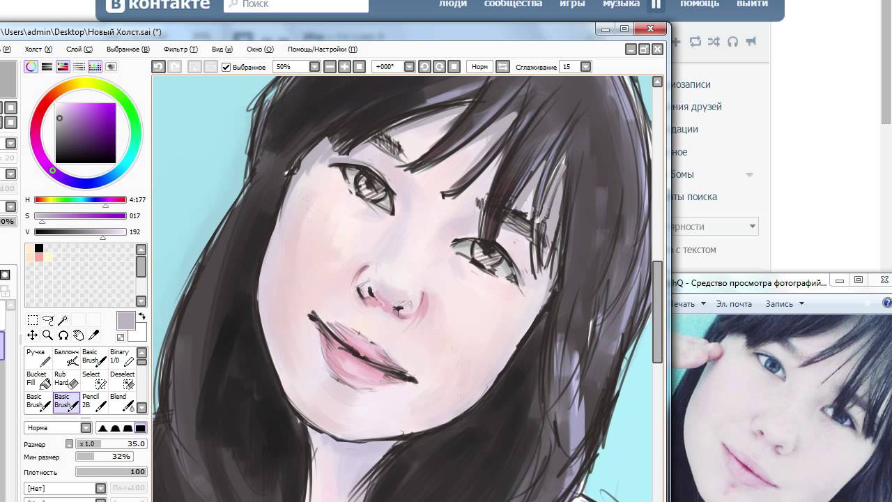Select the Zoom magnifier tool
Screen dimensions: 892x502
pyautogui.click(x=48, y=335)
